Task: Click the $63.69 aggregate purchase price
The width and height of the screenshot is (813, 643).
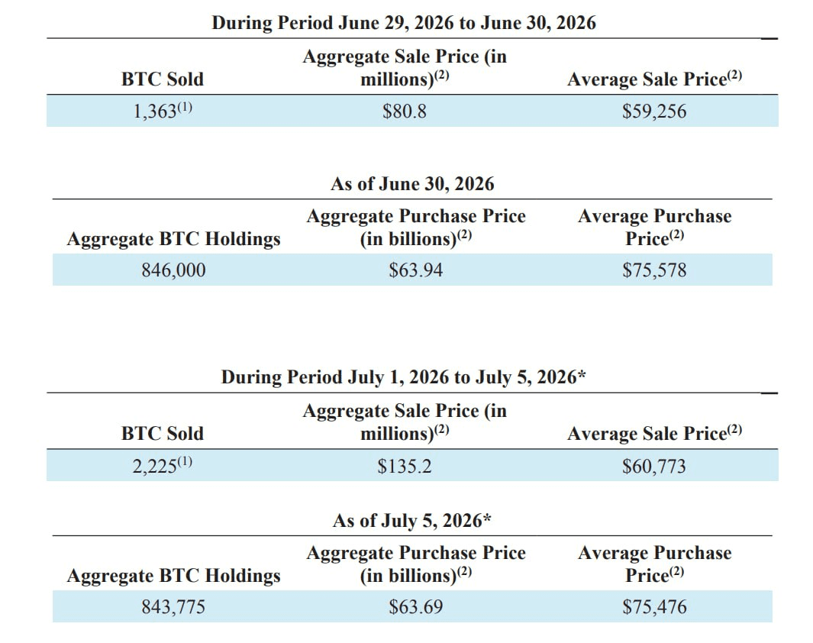Action: (416, 606)
